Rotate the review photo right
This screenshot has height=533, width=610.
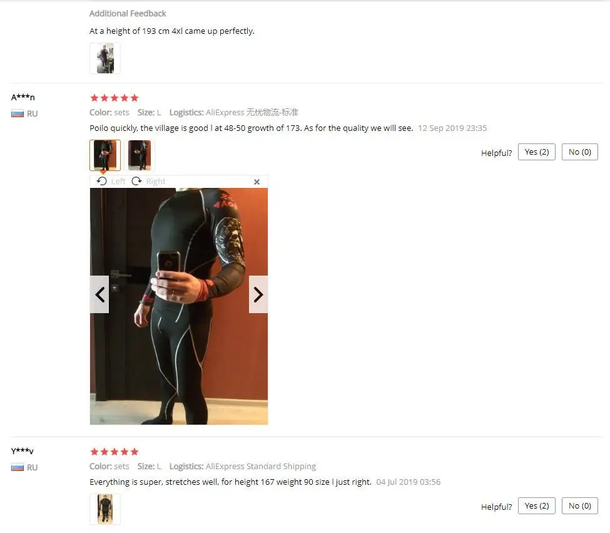[148, 182]
